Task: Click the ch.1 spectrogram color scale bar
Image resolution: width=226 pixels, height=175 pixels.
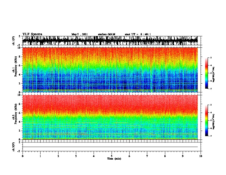Action: click(x=206, y=73)
